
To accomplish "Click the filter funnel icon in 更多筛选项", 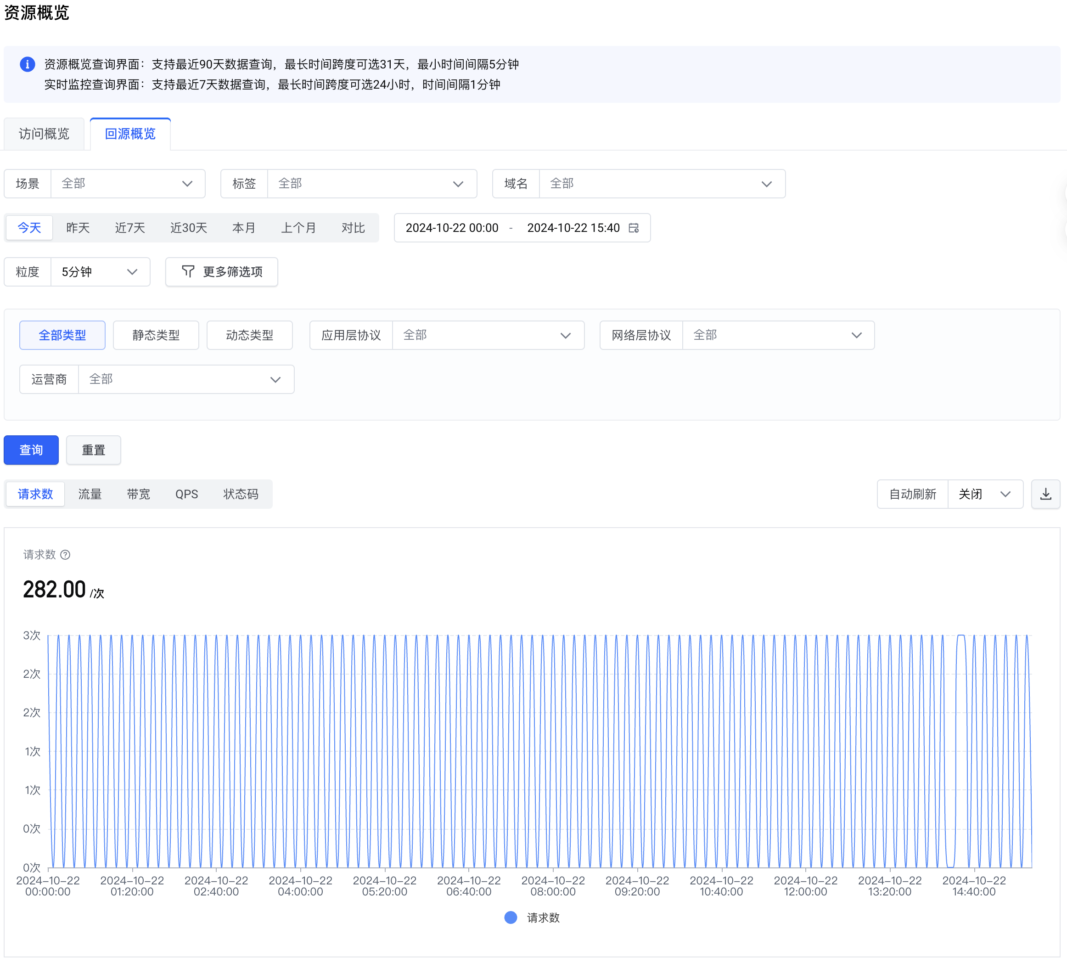I will tap(188, 272).
